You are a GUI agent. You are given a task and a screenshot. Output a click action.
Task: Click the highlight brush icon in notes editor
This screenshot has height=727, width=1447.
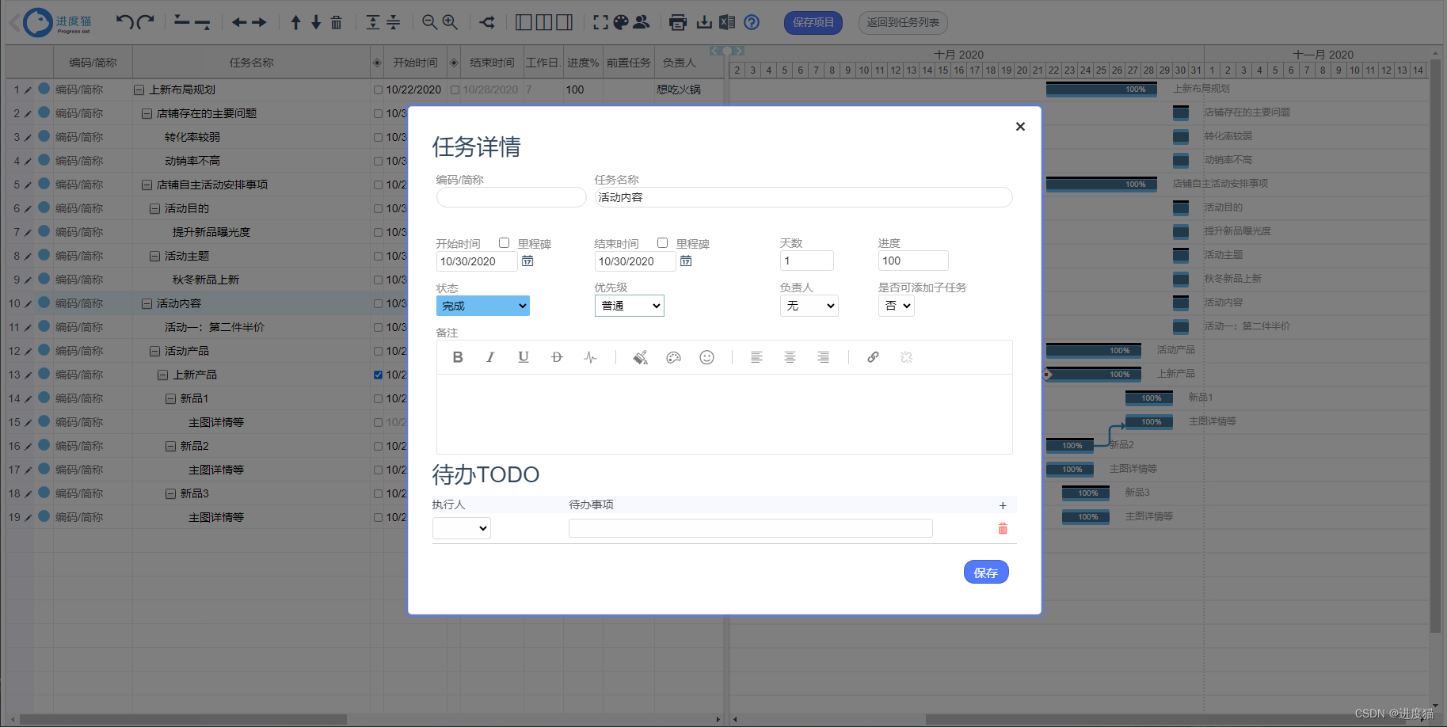coord(640,357)
